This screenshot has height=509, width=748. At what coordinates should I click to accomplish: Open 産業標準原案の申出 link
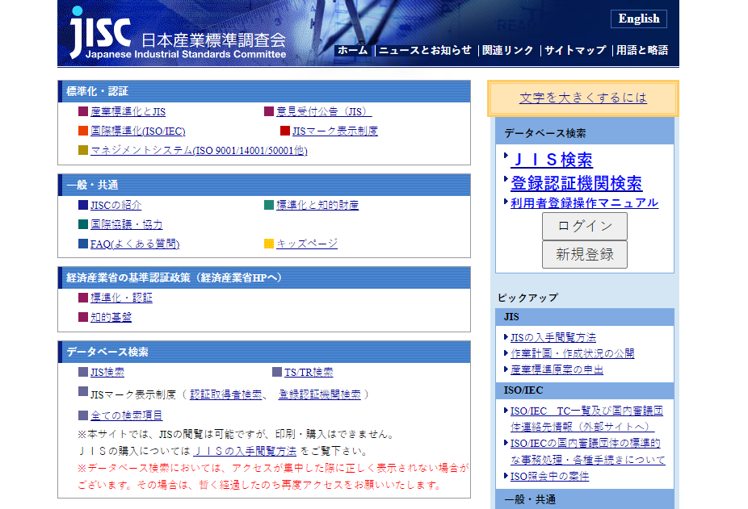557,370
